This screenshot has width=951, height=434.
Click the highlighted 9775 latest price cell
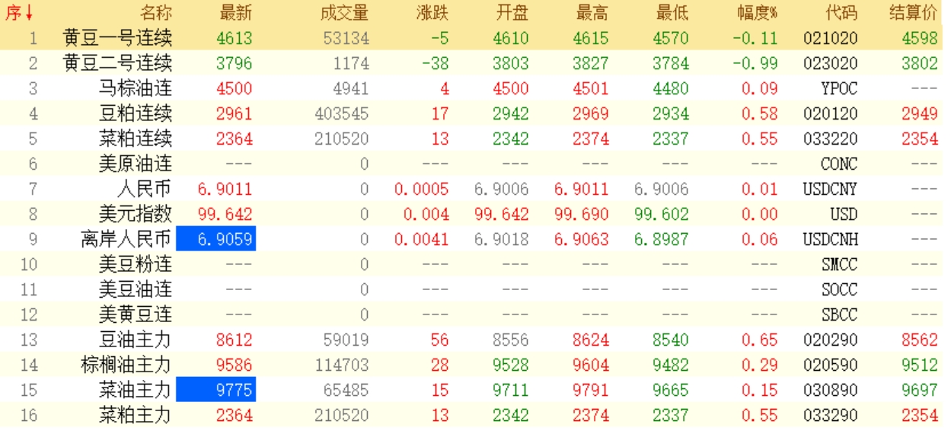(x=216, y=390)
